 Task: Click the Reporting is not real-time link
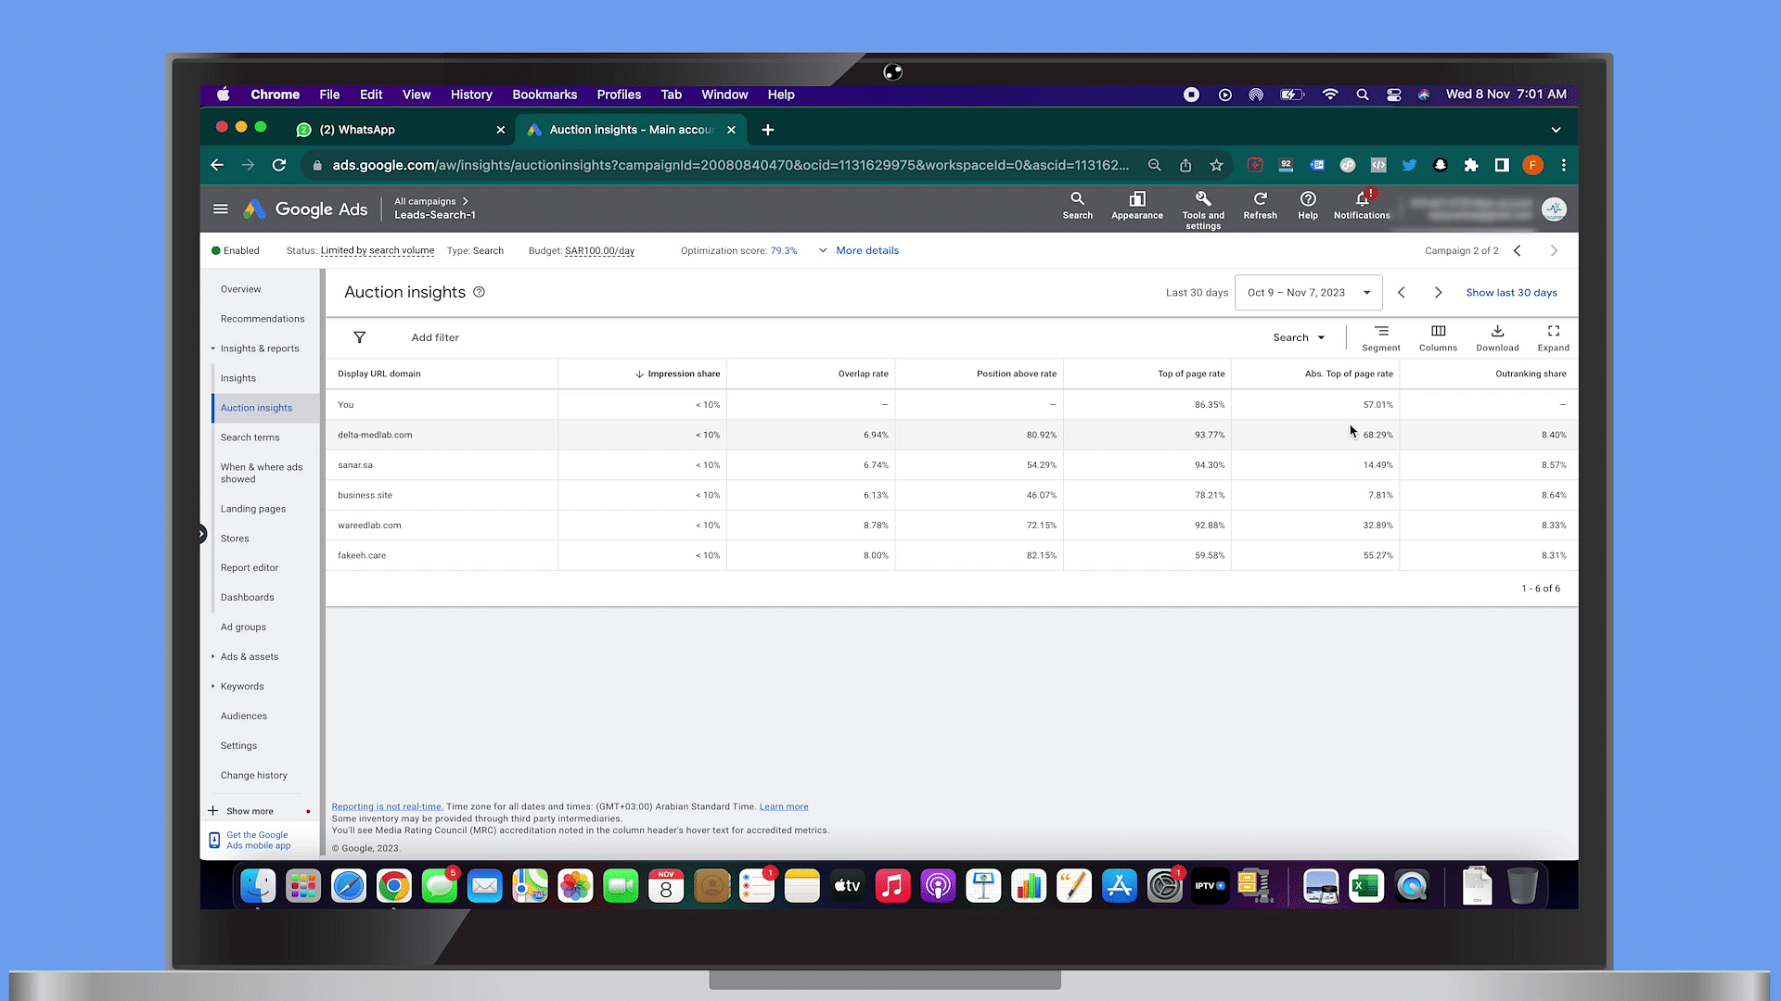click(x=387, y=806)
